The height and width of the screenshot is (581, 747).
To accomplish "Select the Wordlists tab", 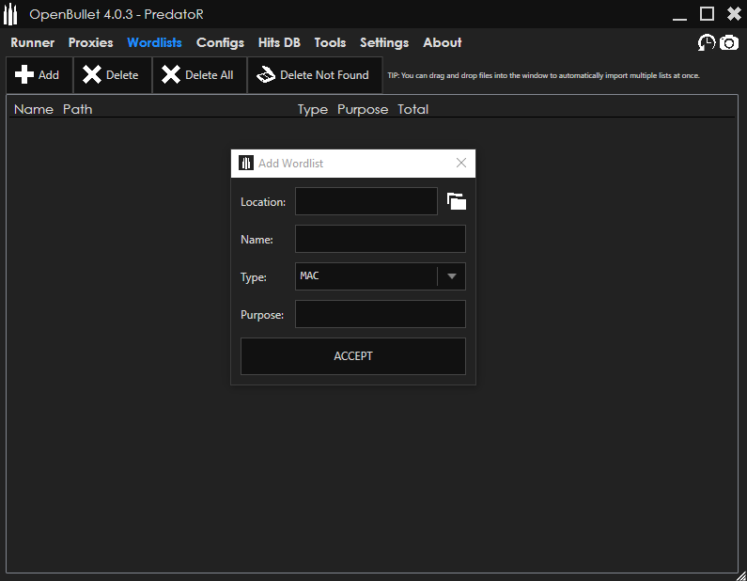I will point(154,42).
